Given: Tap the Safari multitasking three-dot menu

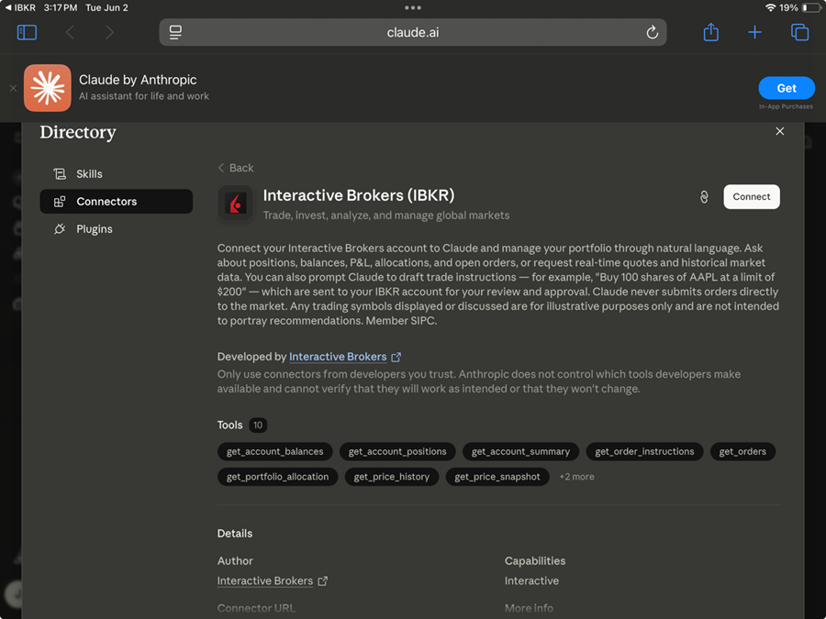Looking at the screenshot, I should (412, 8).
